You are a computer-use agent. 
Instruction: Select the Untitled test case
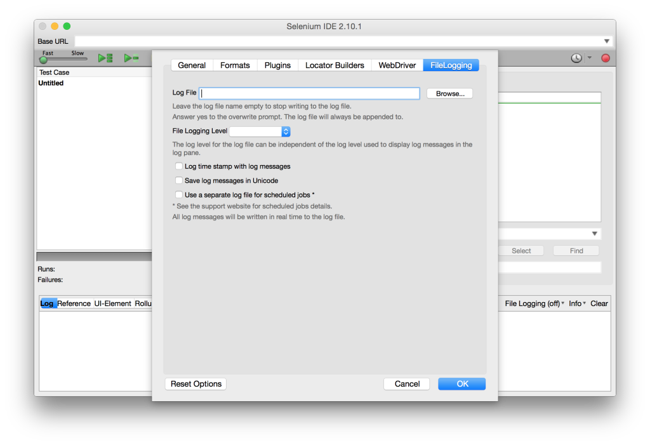pos(51,83)
